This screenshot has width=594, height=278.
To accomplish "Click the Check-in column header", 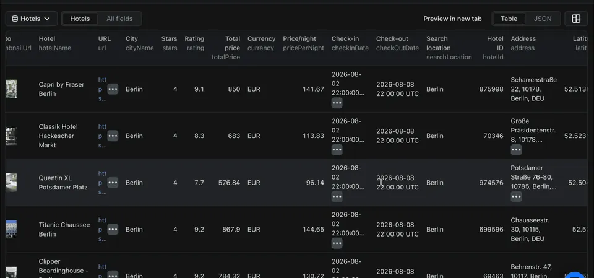I will click(350, 43).
